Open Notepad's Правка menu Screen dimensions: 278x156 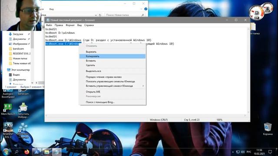[x=59, y=25]
